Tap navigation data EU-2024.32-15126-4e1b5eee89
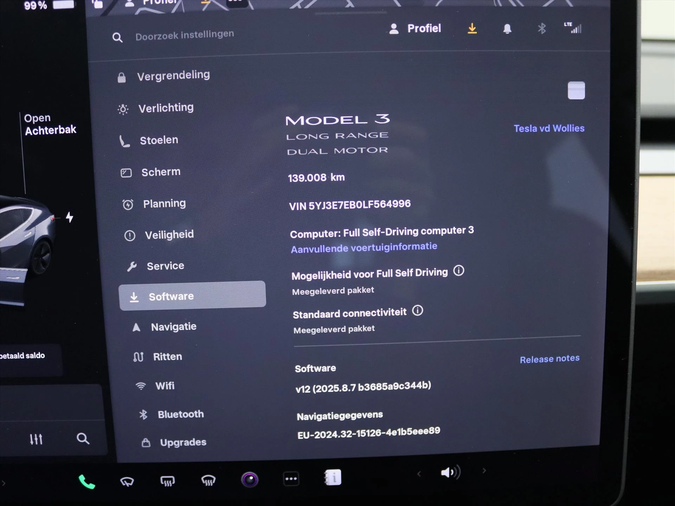The image size is (675, 506). 369,433
